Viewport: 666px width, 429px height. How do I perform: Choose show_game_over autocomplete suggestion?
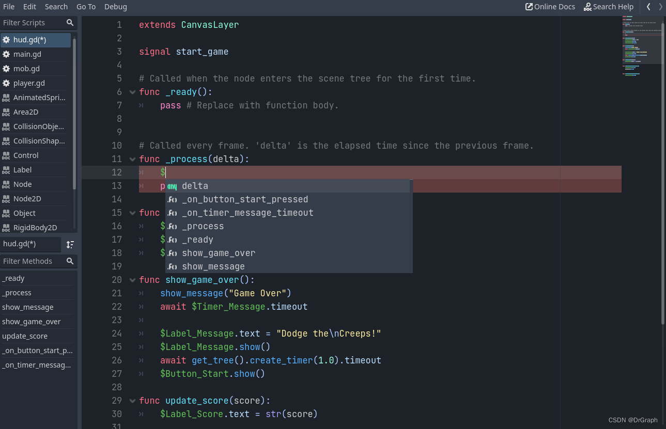tap(288, 253)
